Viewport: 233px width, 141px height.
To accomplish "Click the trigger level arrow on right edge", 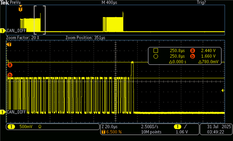I will coord(223,90).
